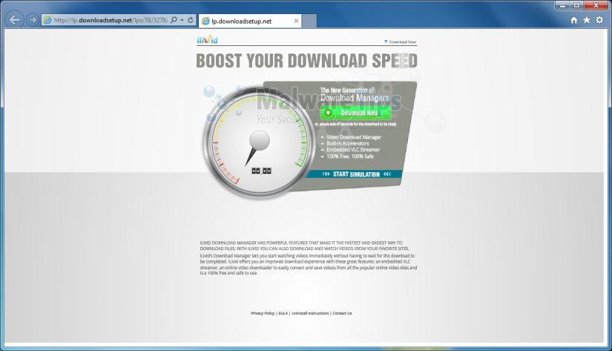Click the START SIMULATION banner
612x351 pixels.
(x=356, y=174)
